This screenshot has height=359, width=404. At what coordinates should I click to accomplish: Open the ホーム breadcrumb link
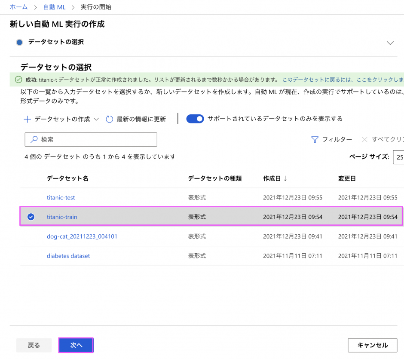tap(18, 7)
